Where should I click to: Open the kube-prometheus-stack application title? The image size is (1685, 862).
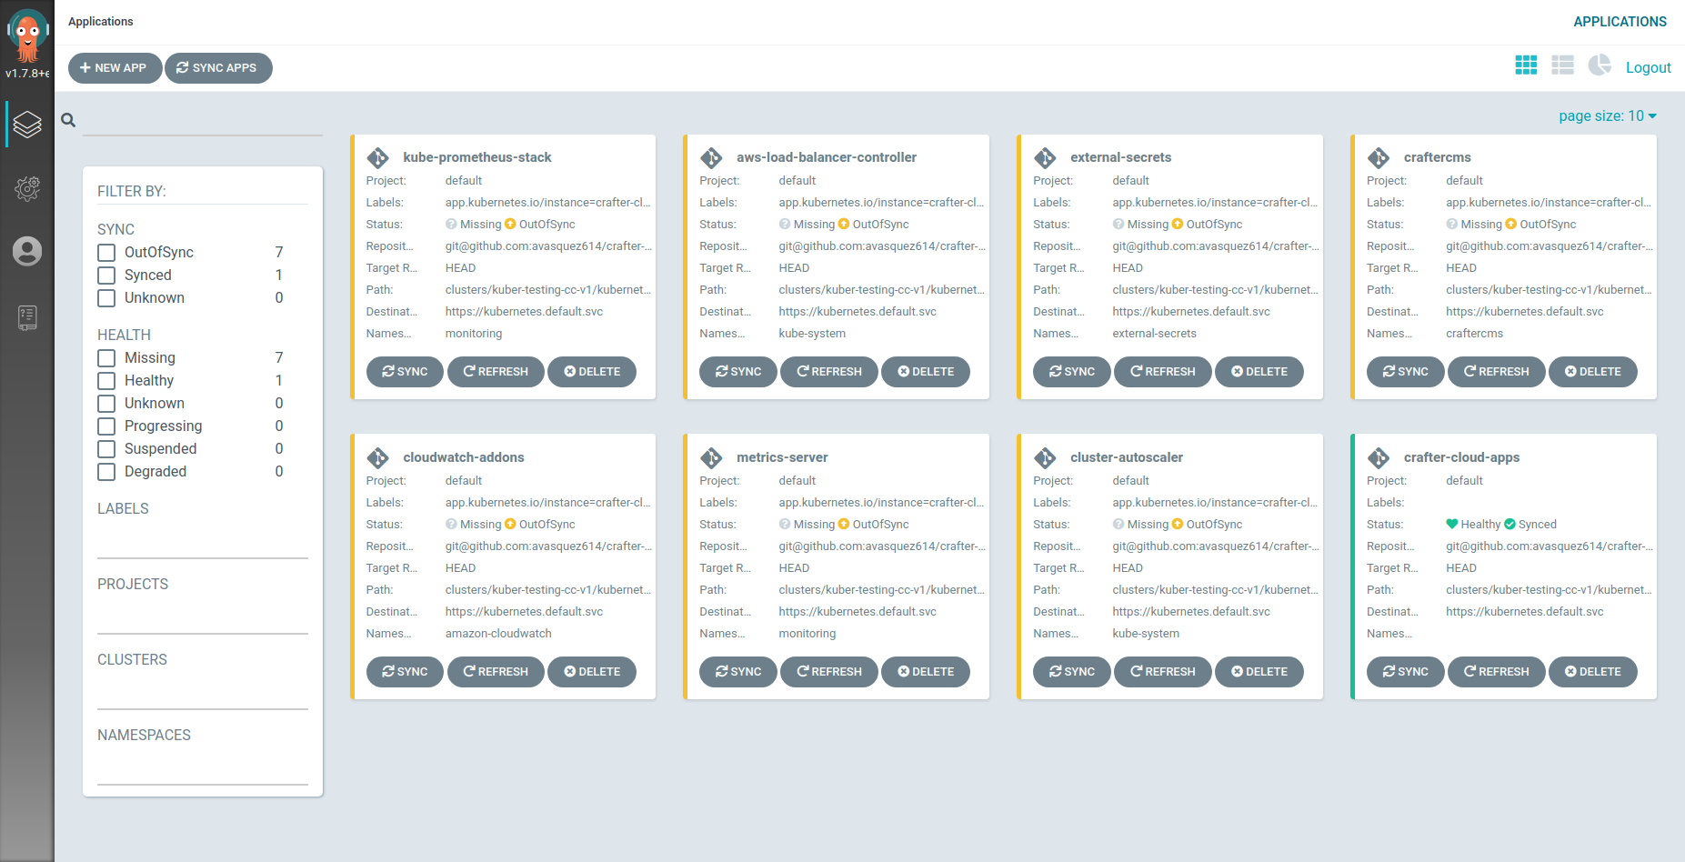point(477,157)
